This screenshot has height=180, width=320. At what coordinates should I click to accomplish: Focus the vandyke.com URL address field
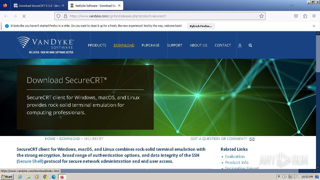tap(160, 16)
